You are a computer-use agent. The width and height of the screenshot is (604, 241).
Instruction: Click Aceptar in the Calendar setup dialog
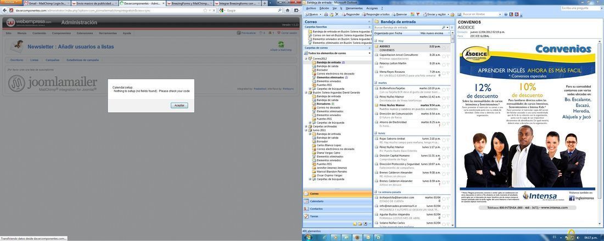tap(179, 105)
